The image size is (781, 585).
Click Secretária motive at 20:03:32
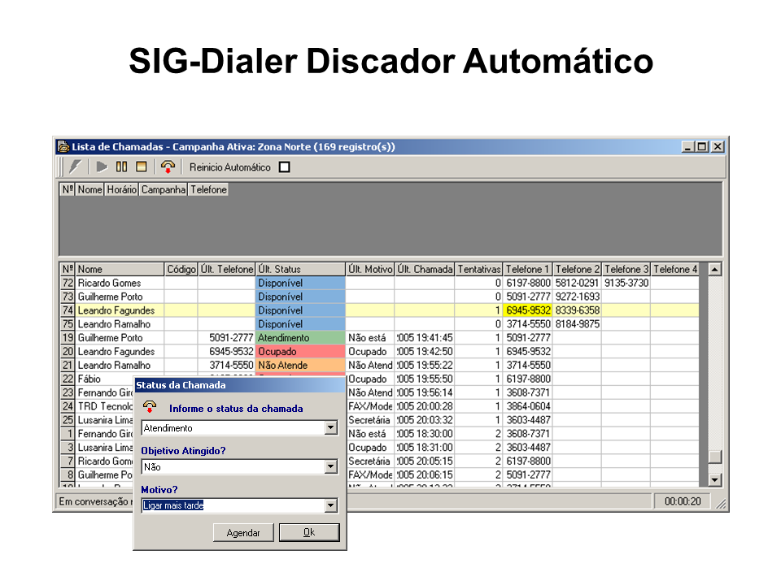369,420
